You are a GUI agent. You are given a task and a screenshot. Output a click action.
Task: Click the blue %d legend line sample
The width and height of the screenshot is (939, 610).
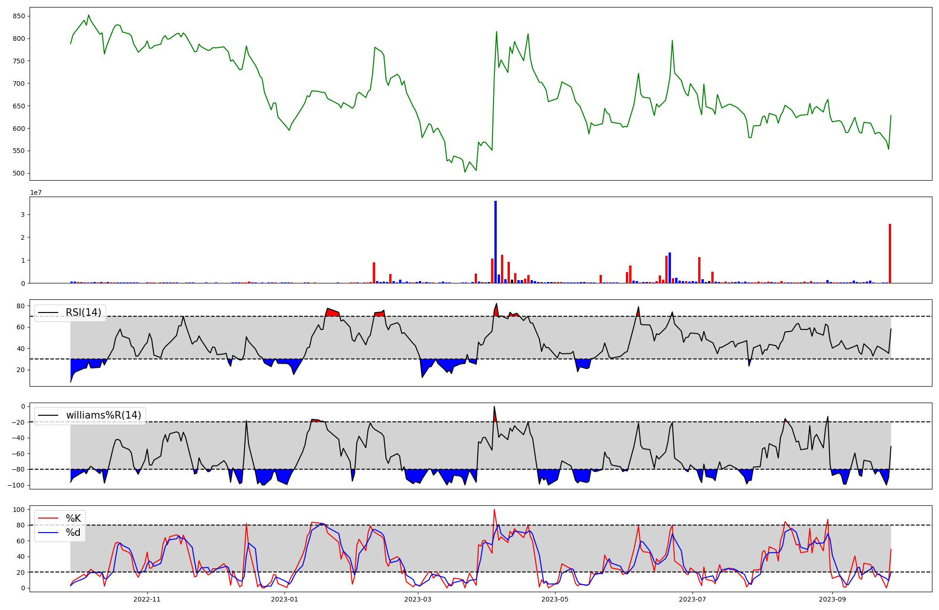48,533
